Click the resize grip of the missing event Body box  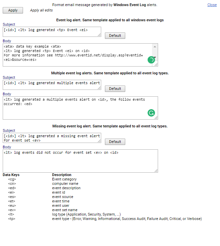(x=156, y=171)
